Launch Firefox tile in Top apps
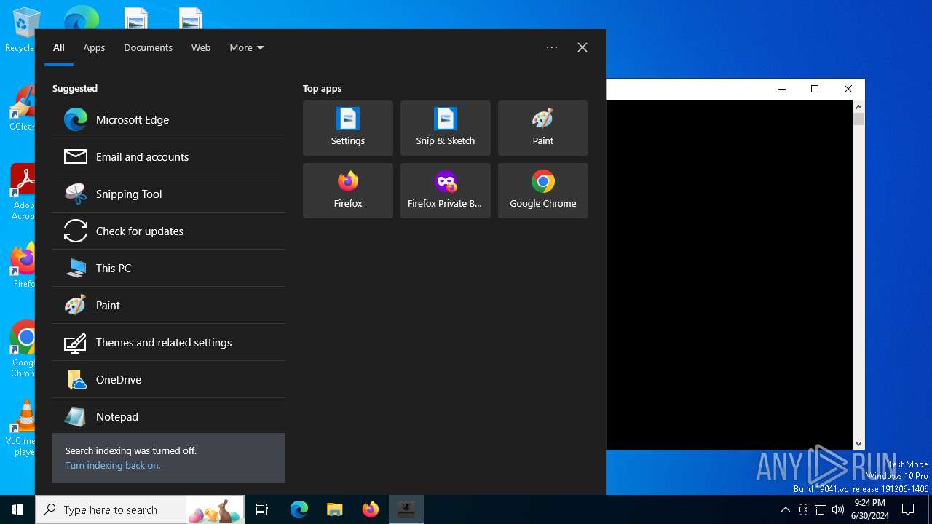 (348, 191)
